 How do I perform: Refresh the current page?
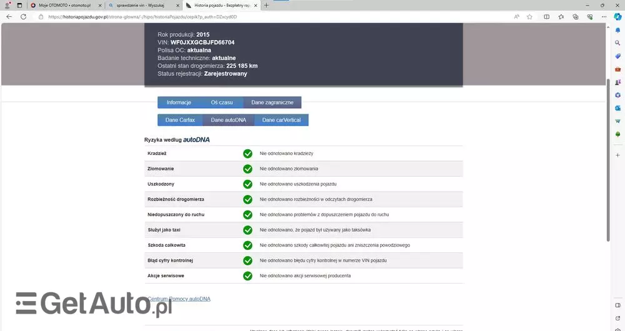coord(23,17)
